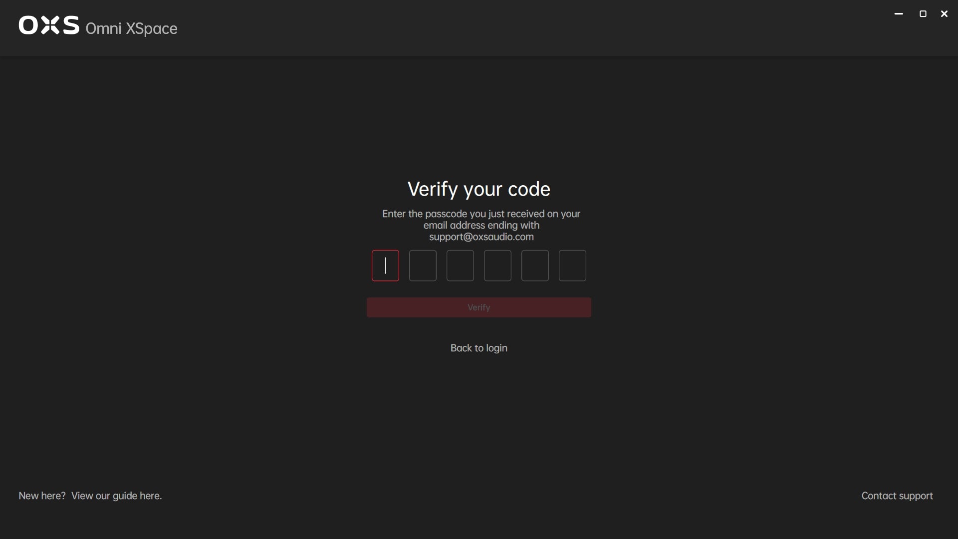Image resolution: width=958 pixels, height=539 pixels.
Task: Go back to login
Action: (x=479, y=348)
